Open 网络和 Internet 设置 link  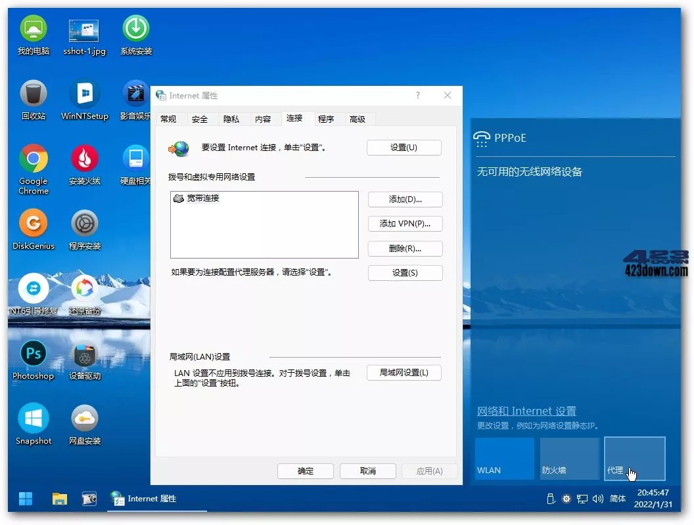(x=526, y=410)
